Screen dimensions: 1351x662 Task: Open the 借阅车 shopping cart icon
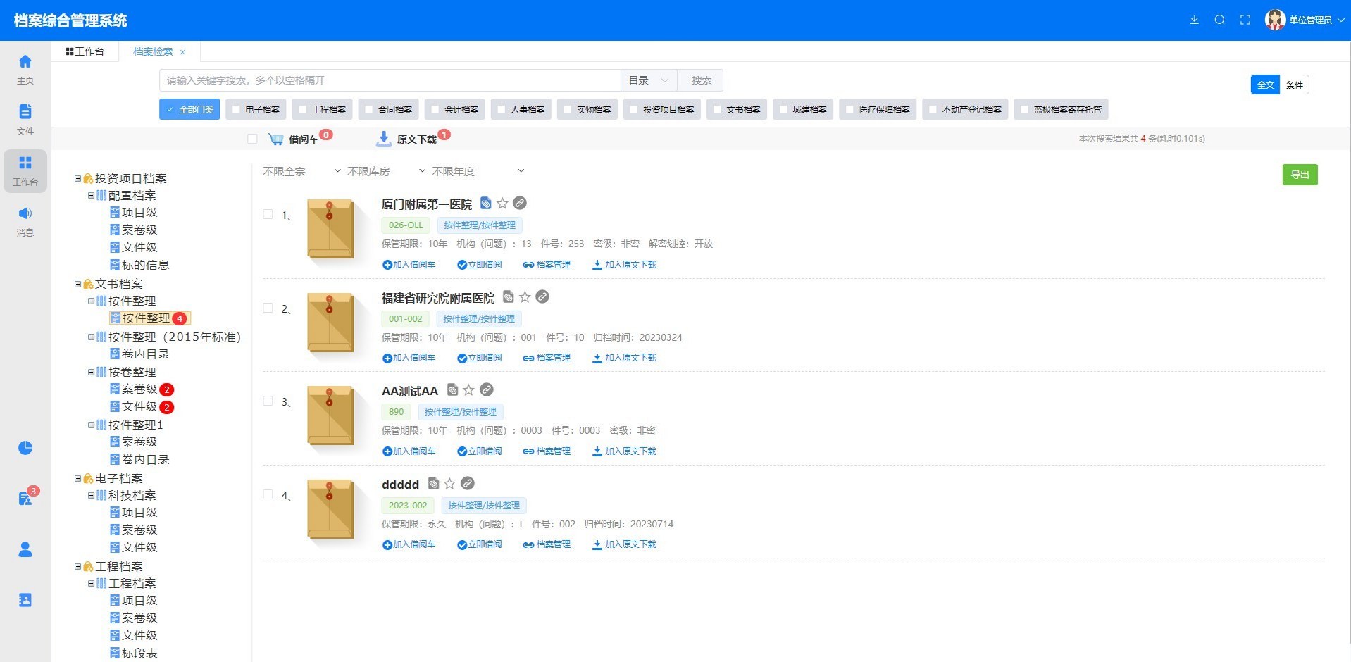point(276,139)
